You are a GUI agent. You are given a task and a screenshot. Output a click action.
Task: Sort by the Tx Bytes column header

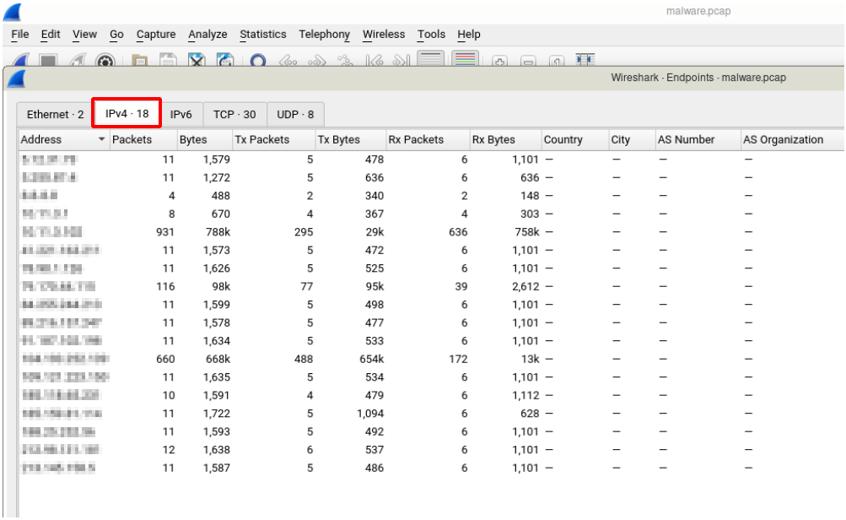(x=350, y=139)
